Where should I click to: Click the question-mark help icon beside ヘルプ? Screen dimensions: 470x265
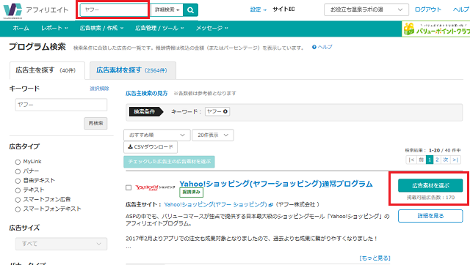pos(314,47)
